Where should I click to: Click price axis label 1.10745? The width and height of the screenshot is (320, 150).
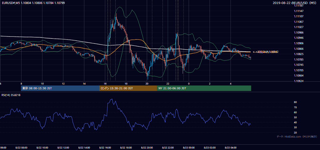coord(299,65)
